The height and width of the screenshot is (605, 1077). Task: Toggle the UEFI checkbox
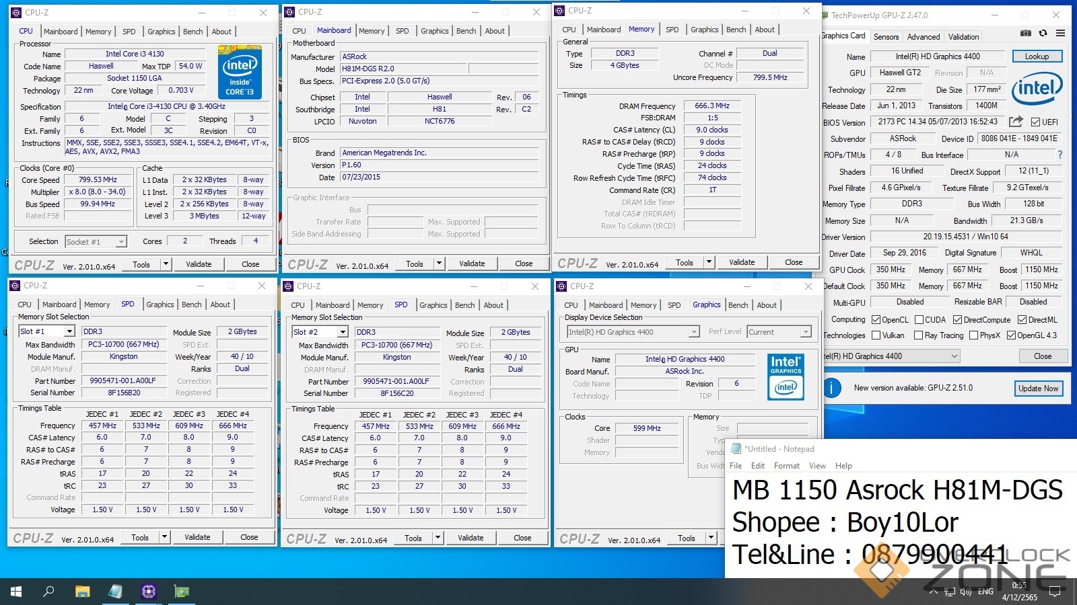pyautogui.click(x=1035, y=122)
